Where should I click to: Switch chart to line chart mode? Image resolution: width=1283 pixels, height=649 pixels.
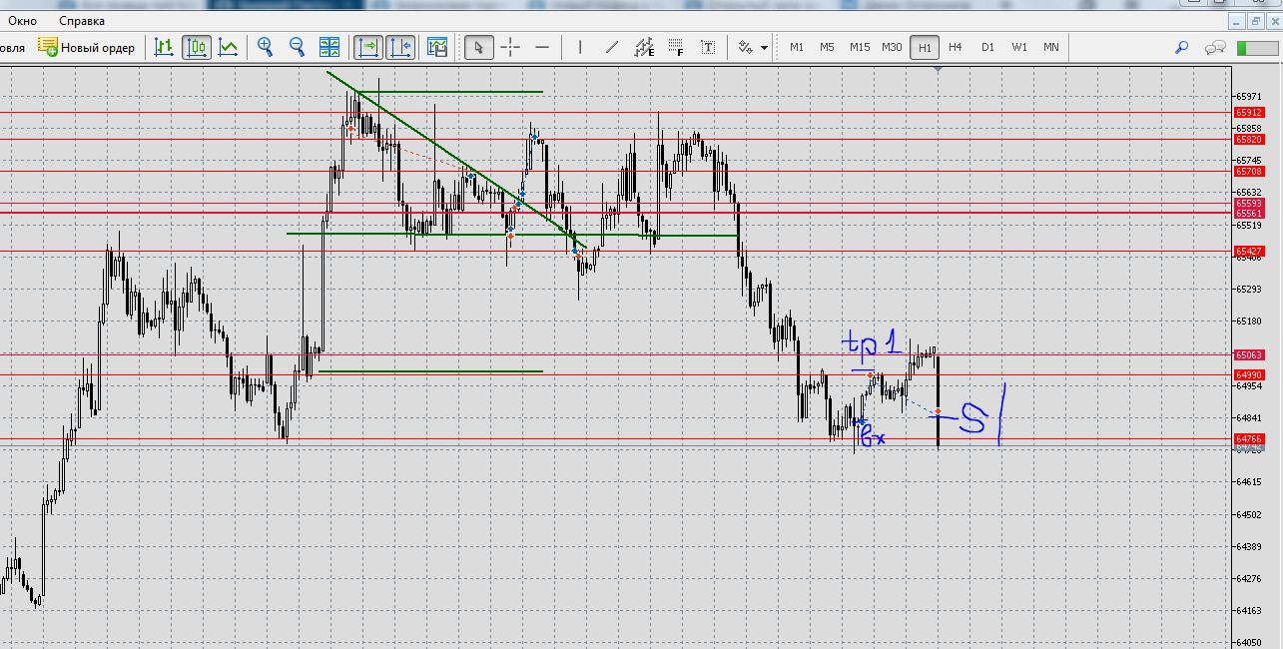click(229, 47)
